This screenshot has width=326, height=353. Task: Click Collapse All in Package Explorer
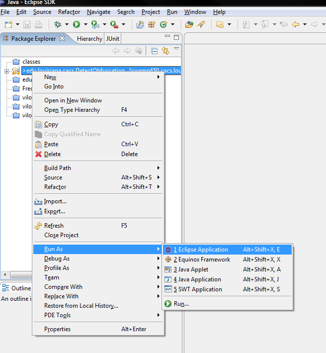[154, 51]
